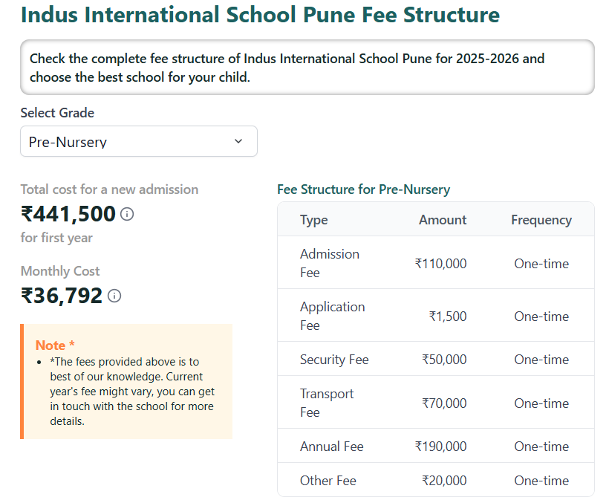
Task: Select the Admission Fee row label
Action: [329, 263]
